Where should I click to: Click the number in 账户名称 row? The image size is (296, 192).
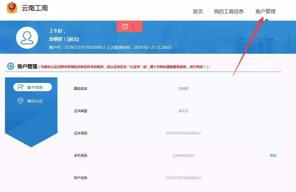[x=183, y=178]
